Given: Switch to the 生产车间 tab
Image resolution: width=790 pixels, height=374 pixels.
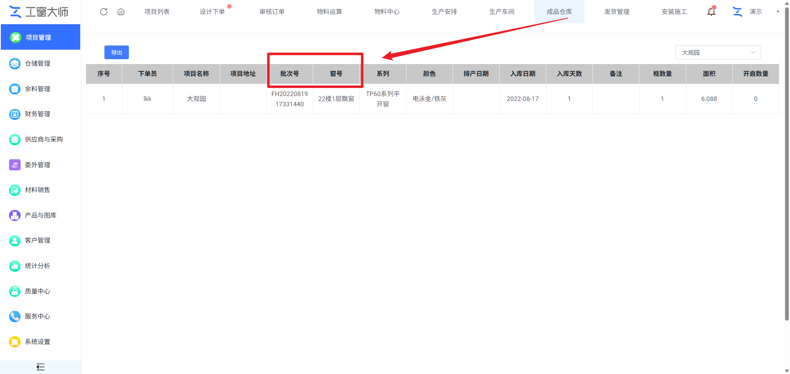Looking at the screenshot, I should pyautogui.click(x=502, y=11).
